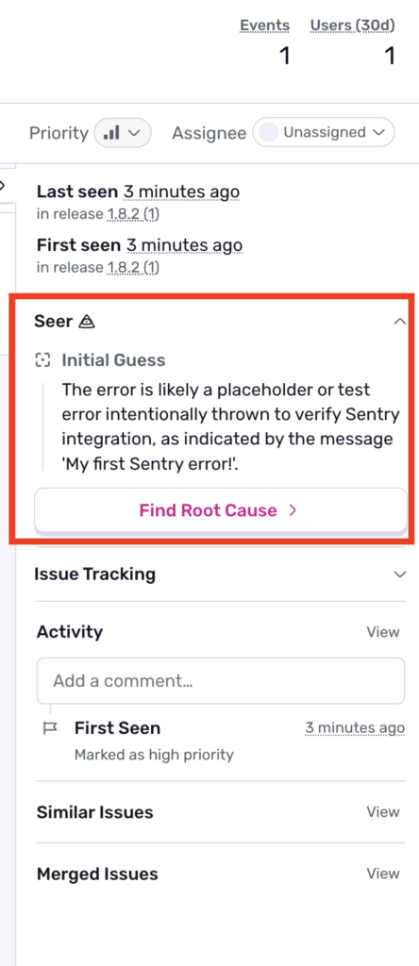419x966 pixels.
Task: Expand the Issue Tracking section
Action: coord(400,575)
